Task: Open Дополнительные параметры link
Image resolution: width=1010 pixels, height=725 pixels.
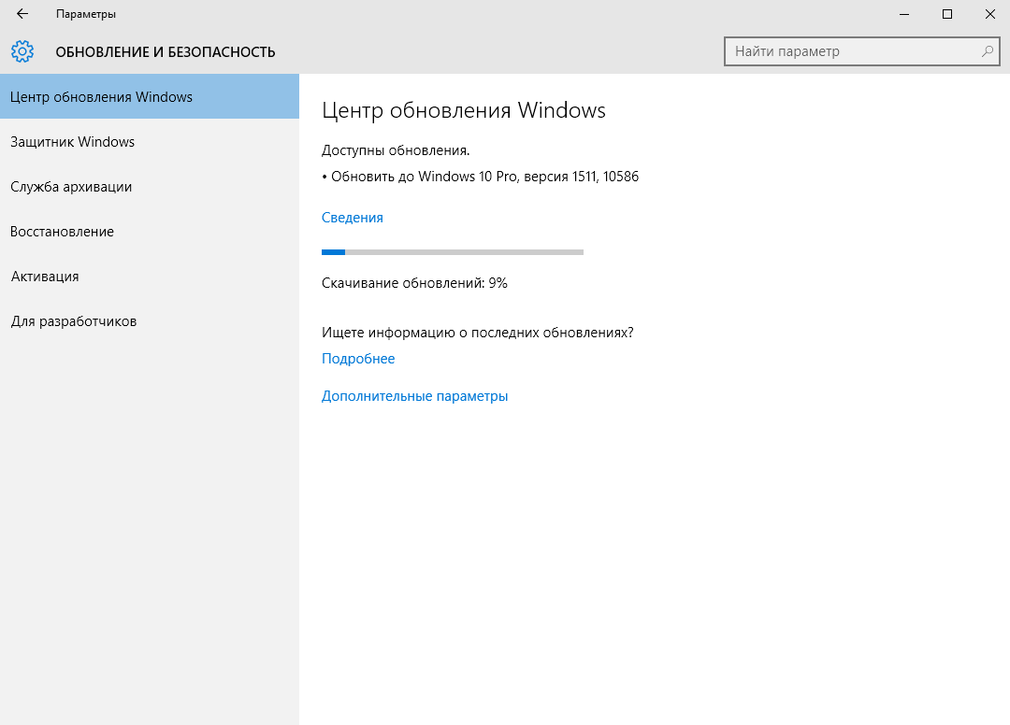Action: tap(415, 396)
